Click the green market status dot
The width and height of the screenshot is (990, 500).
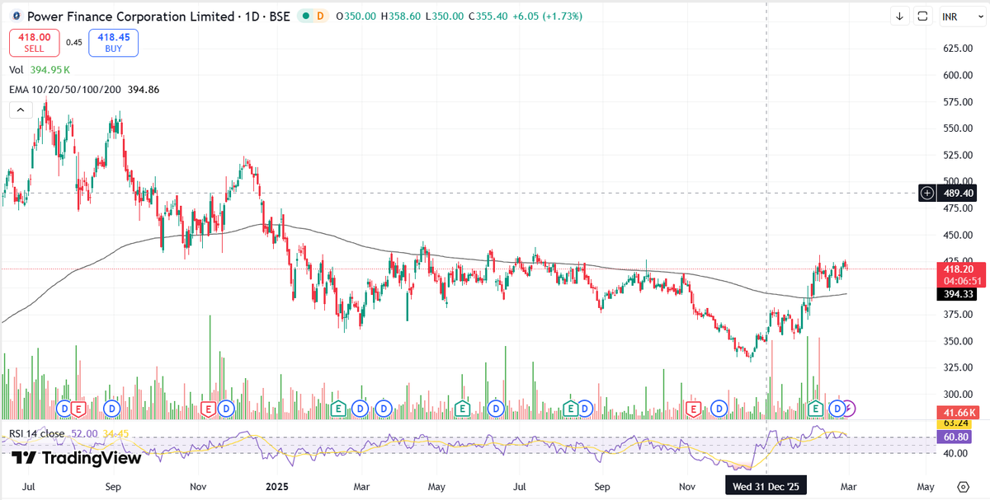[x=304, y=16]
